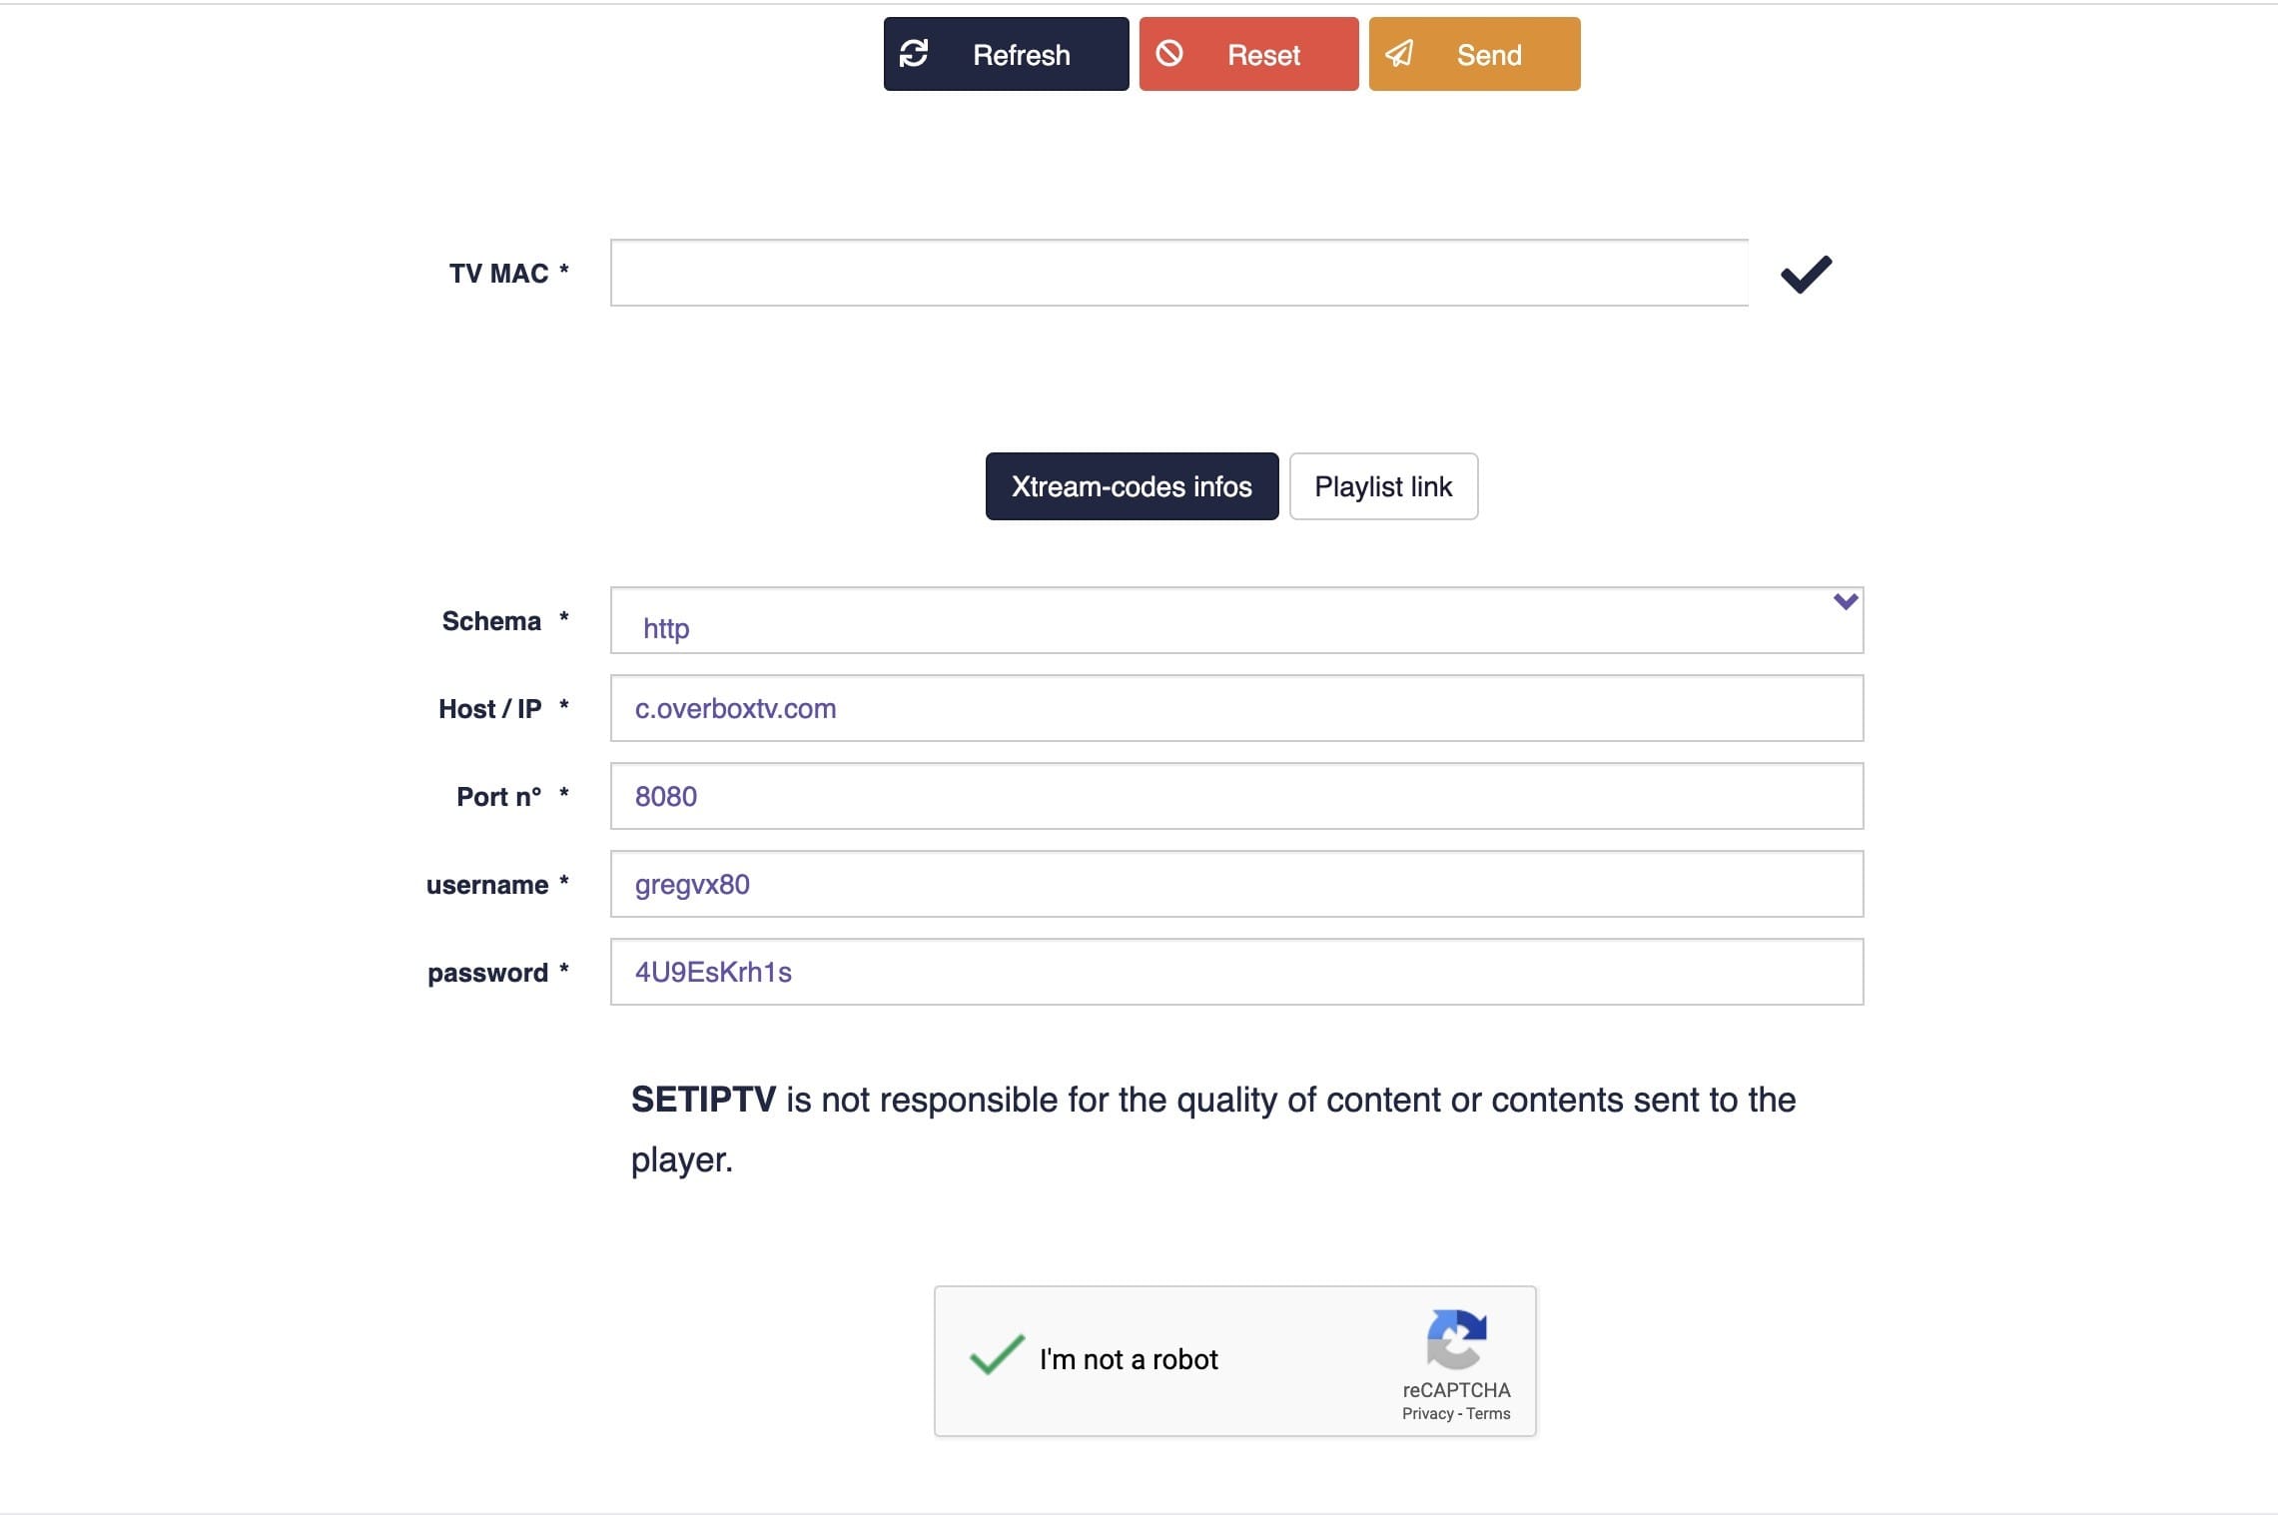Expand the Schema dropdown arrow

point(1845,601)
